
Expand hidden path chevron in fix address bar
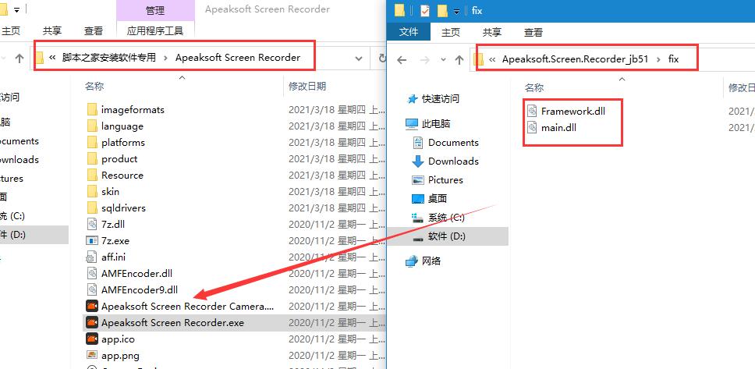(492, 59)
